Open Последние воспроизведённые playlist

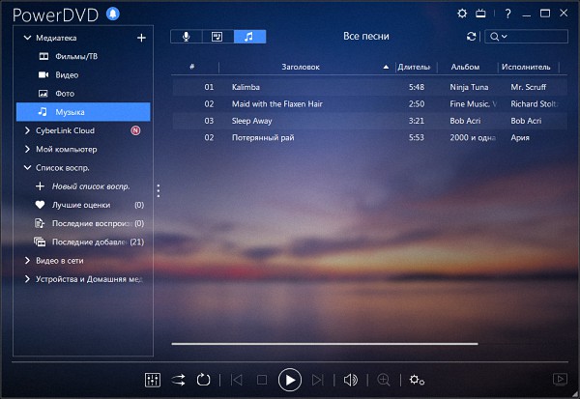(83, 223)
